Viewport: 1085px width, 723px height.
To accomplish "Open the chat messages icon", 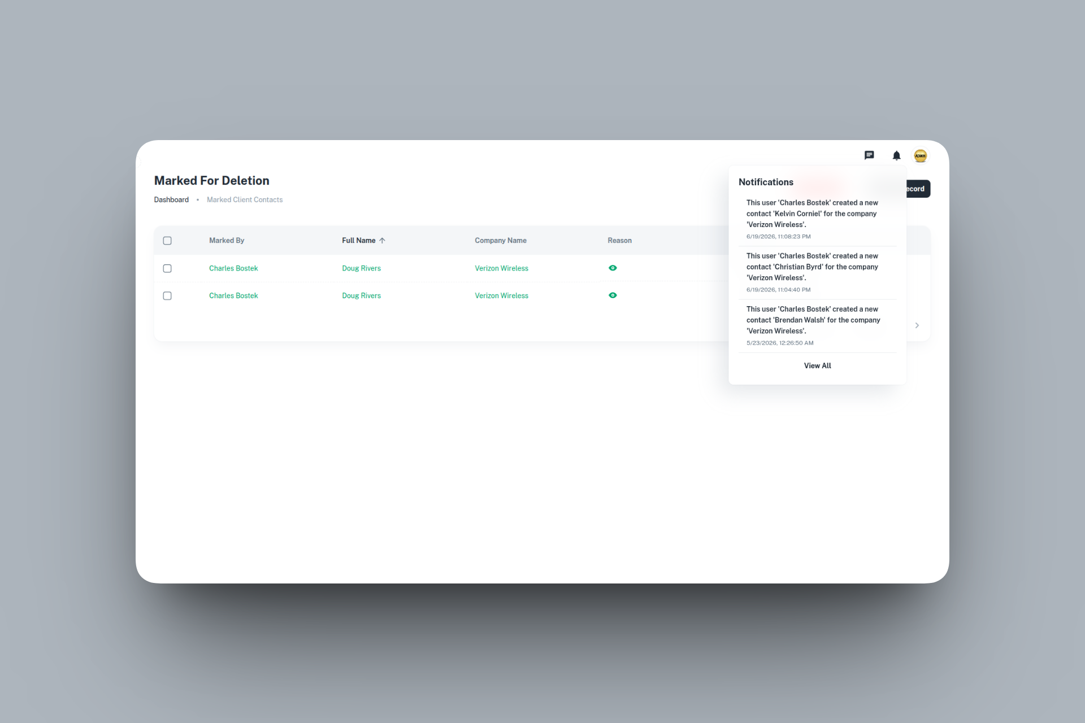I will tap(869, 155).
